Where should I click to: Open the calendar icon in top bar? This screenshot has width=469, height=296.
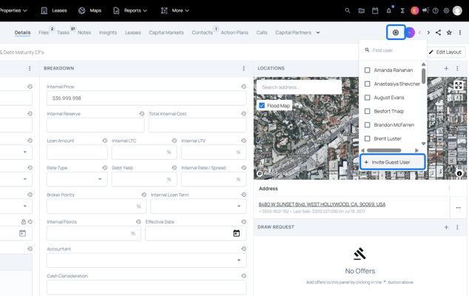tap(375, 11)
